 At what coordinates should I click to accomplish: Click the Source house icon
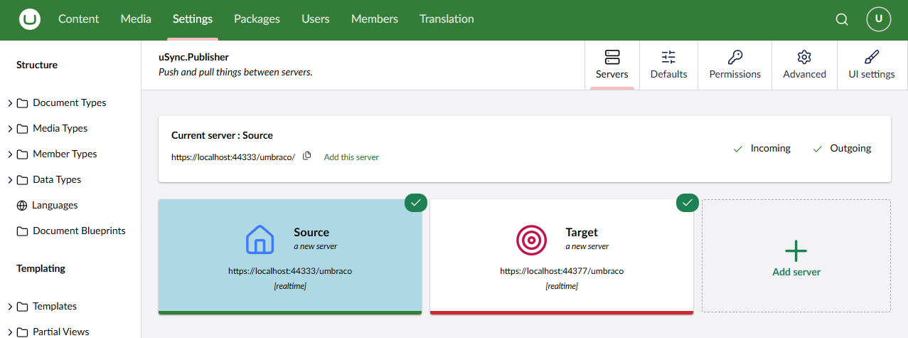coord(260,239)
